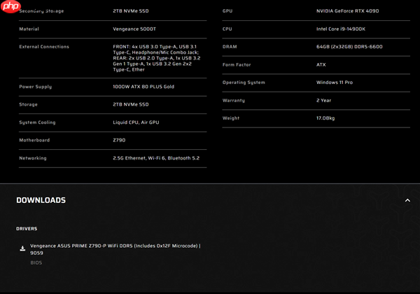The image size is (420, 294).
Task: Select the Z790 motherboard value
Action: [119, 140]
